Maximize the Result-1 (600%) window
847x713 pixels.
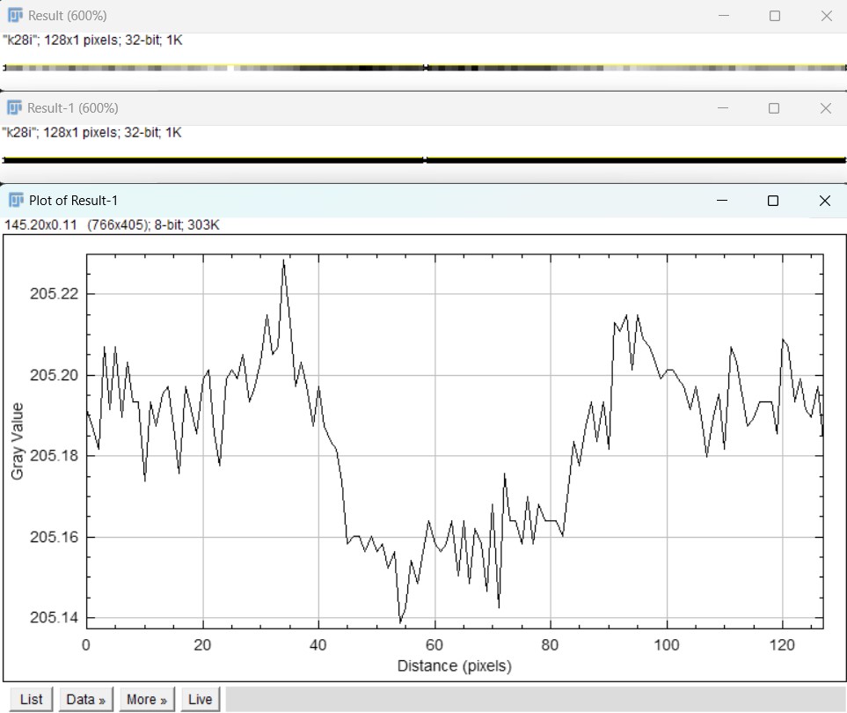point(774,108)
